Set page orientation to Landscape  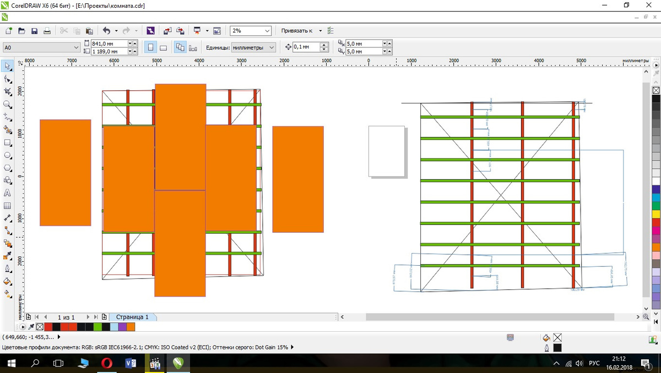164,47
